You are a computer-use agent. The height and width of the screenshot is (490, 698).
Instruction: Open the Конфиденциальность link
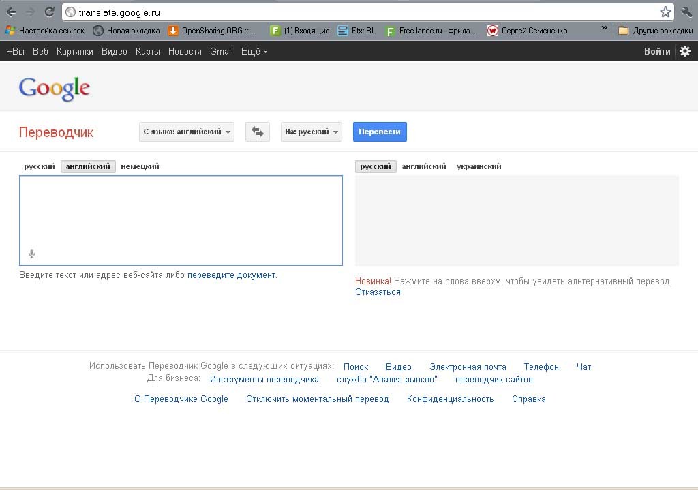[450, 399]
